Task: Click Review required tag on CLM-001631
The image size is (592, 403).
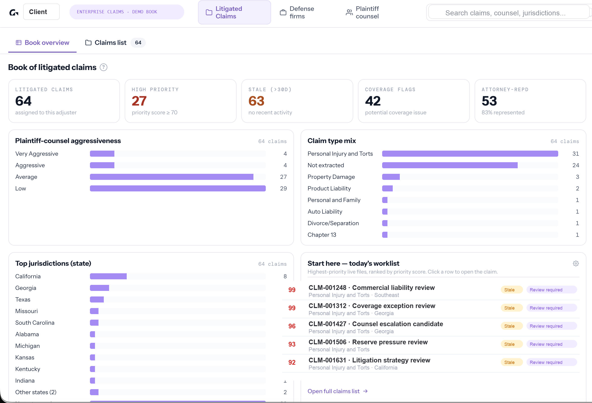Action: 551,362
